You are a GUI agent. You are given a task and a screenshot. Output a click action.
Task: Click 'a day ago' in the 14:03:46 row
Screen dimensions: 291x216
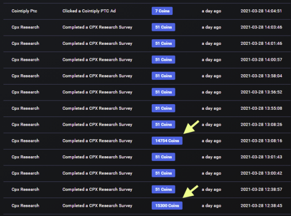tap(212, 27)
